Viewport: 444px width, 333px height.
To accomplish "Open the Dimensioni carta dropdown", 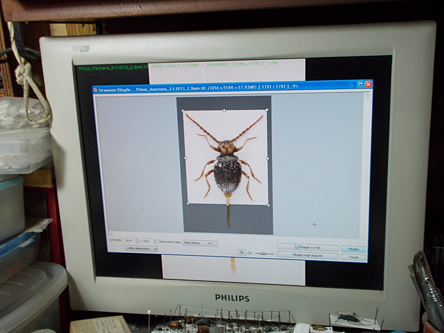I will (x=197, y=243).
